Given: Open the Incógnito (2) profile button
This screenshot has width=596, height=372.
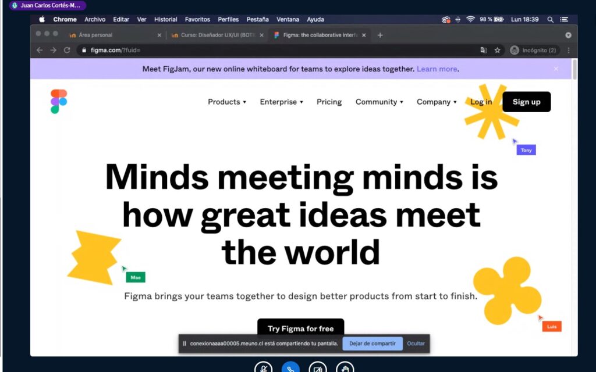Looking at the screenshot, I should pos(534,50).
